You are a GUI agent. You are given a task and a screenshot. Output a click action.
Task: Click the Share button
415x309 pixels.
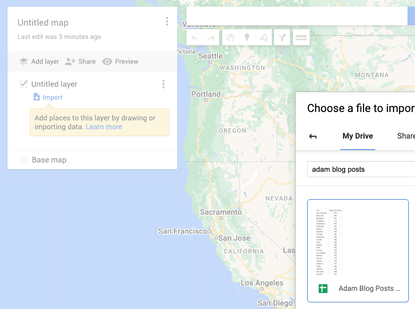(x=80, y=62)
